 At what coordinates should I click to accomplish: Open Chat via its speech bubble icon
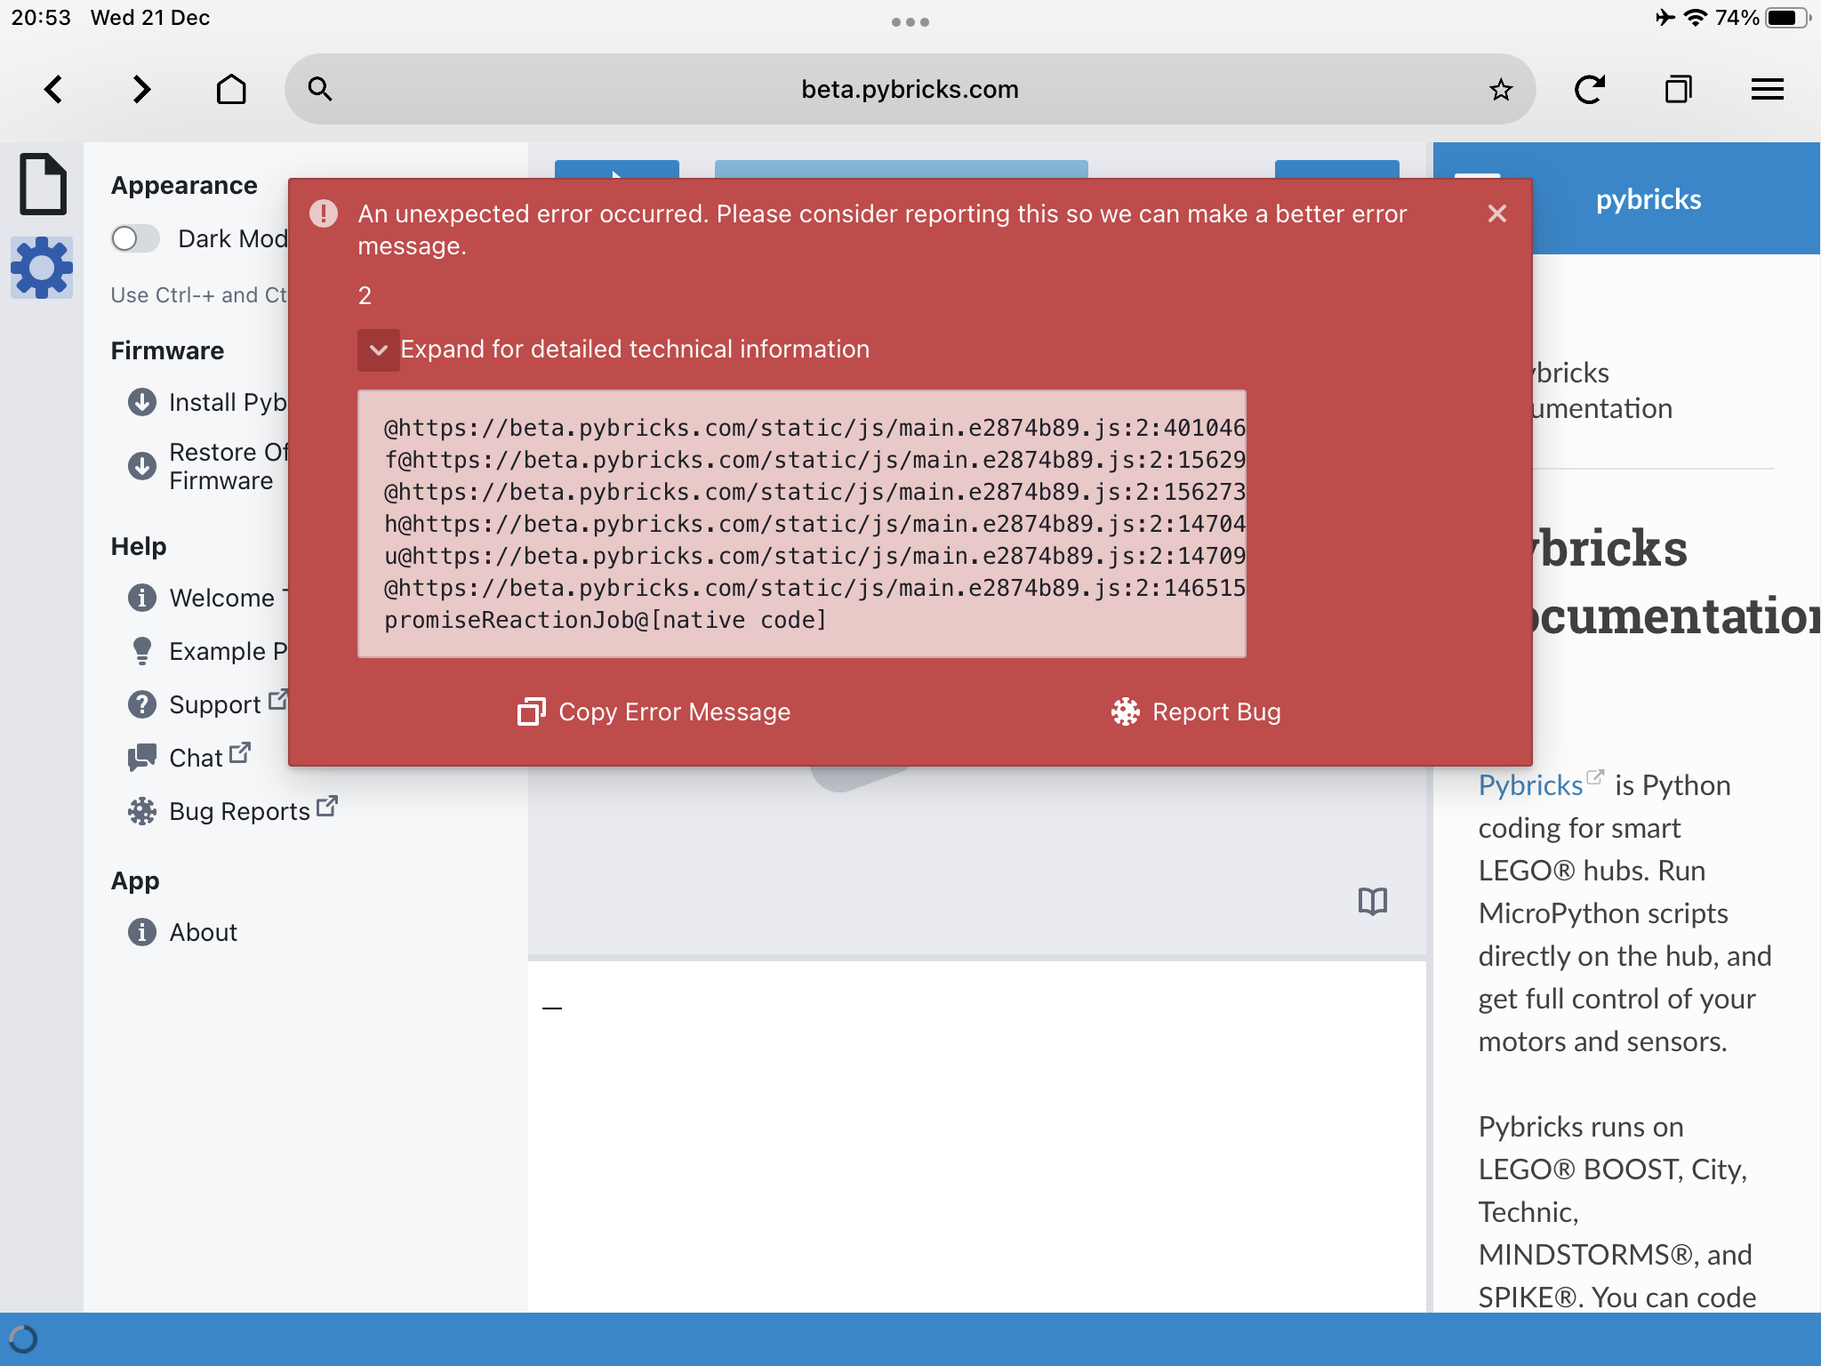pos(142,757)
